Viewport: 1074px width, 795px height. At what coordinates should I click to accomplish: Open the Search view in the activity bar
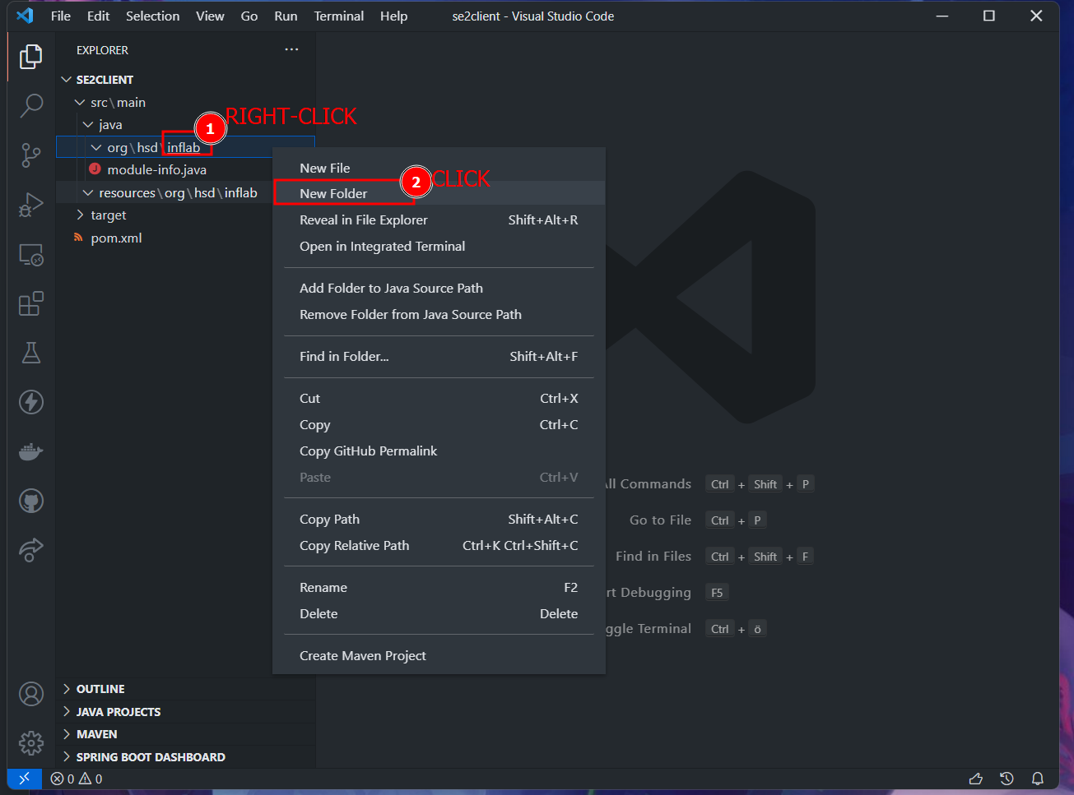pyautogui.click(x=31, y=105)
